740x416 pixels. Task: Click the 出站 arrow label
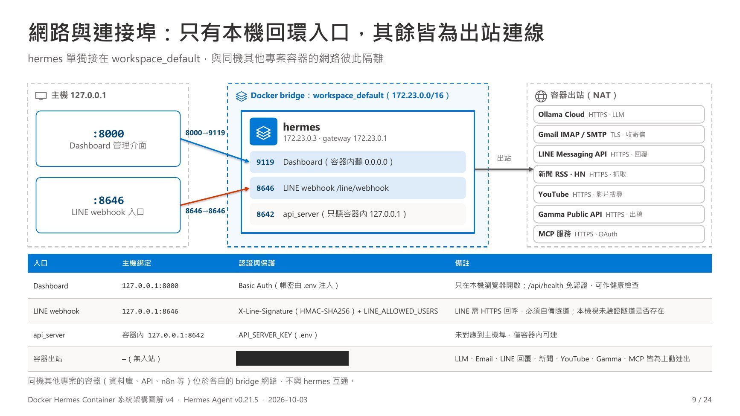tap(504, 158)
